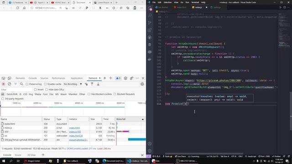Image resolution: width=292 pixels, height=164 pixels.
Task: Open network search magnifier icon
Action: pos(21,84)
